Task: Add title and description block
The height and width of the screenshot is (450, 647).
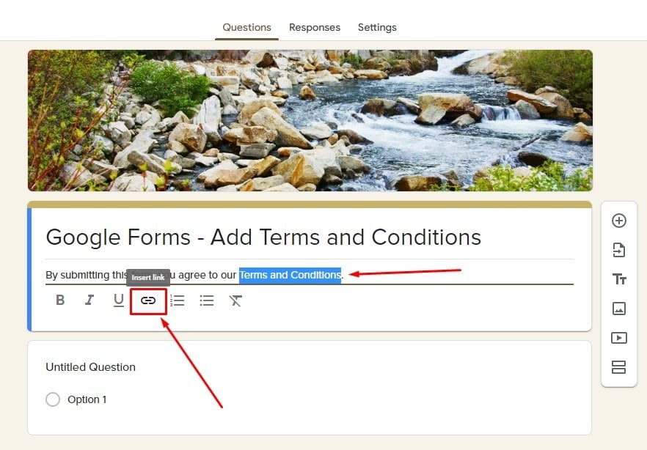Action: click(x=619, y=279)
